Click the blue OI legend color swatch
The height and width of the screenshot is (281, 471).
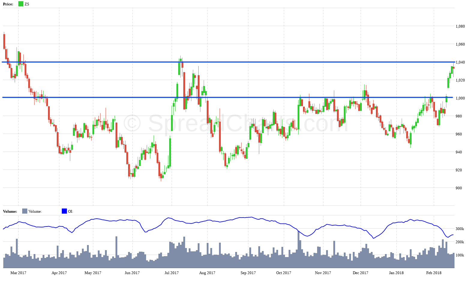[x=64, y=211]
